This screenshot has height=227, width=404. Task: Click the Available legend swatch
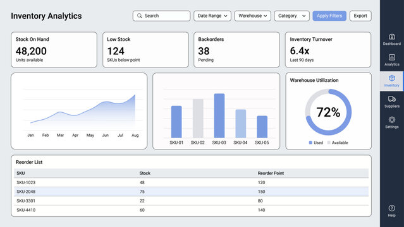tap(329, 143)
